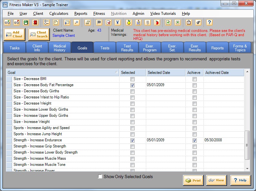Screen dimensions: 256x191
Task: Open the Reports menu
Action: point(81,14)
